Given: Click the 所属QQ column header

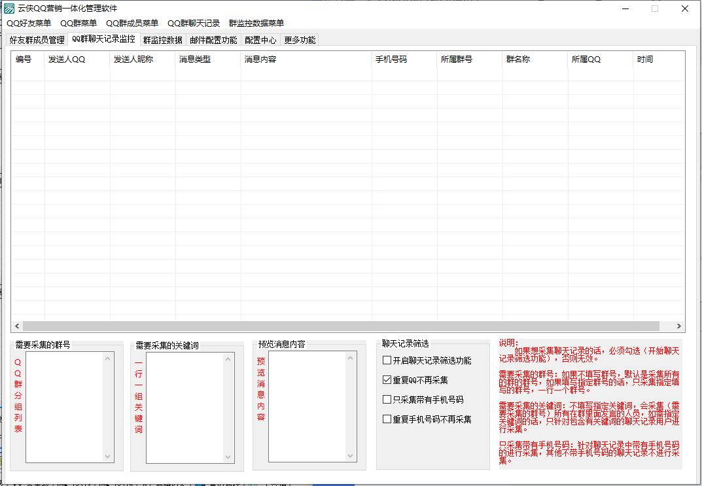Looking at the screenshot, I should (x=600, y=59).
